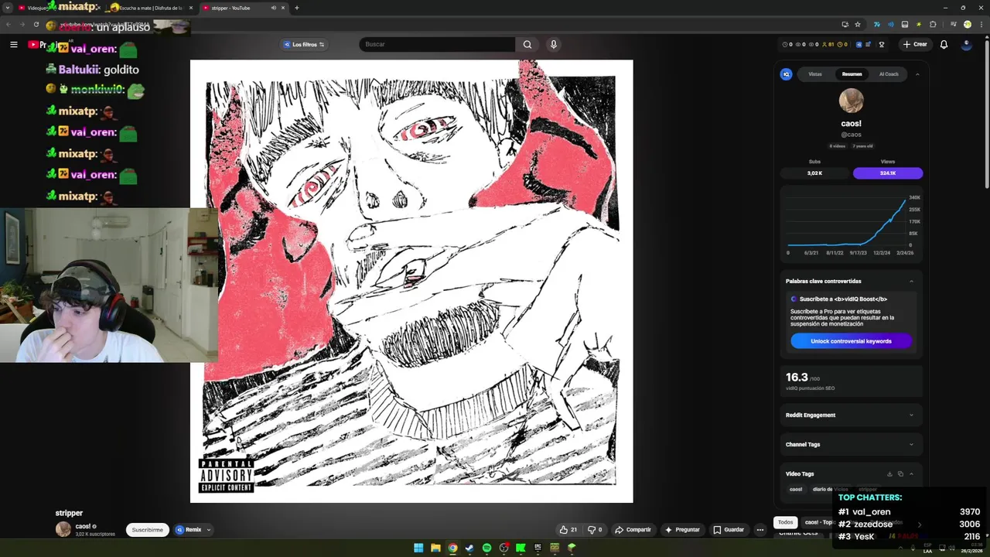
Task: Click the vidIQ round logo in side panel
Action: click(786, 74)
